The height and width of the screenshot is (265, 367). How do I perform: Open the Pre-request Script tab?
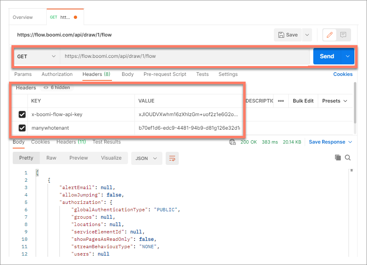click(x=165, y=74)
